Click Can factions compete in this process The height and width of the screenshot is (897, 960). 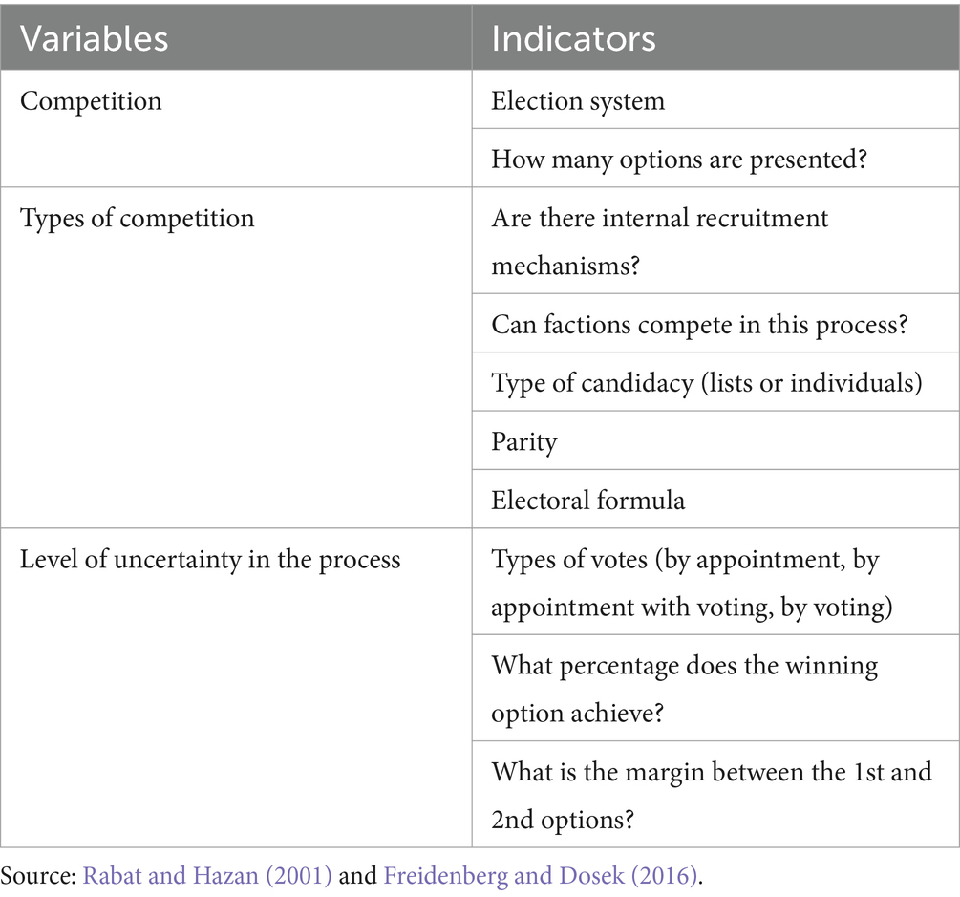click(715, 323)
